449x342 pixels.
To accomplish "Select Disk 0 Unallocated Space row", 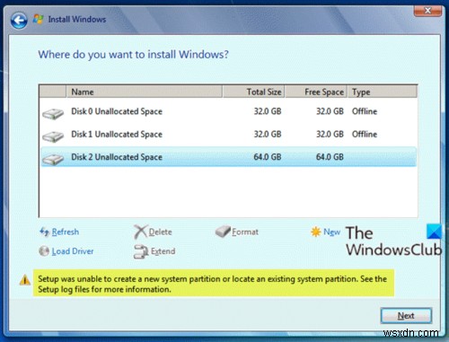I will (x=228, y=111).
